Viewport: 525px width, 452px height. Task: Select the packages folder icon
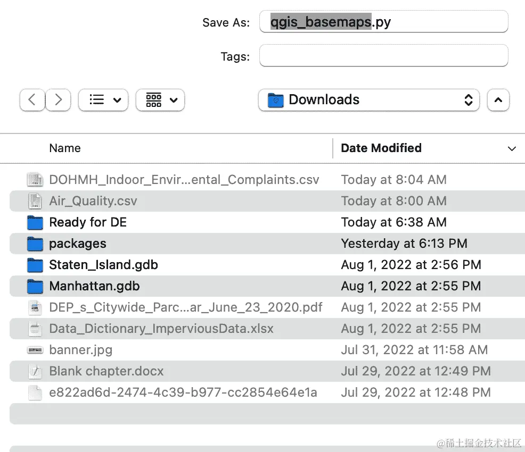click(35, 244)
